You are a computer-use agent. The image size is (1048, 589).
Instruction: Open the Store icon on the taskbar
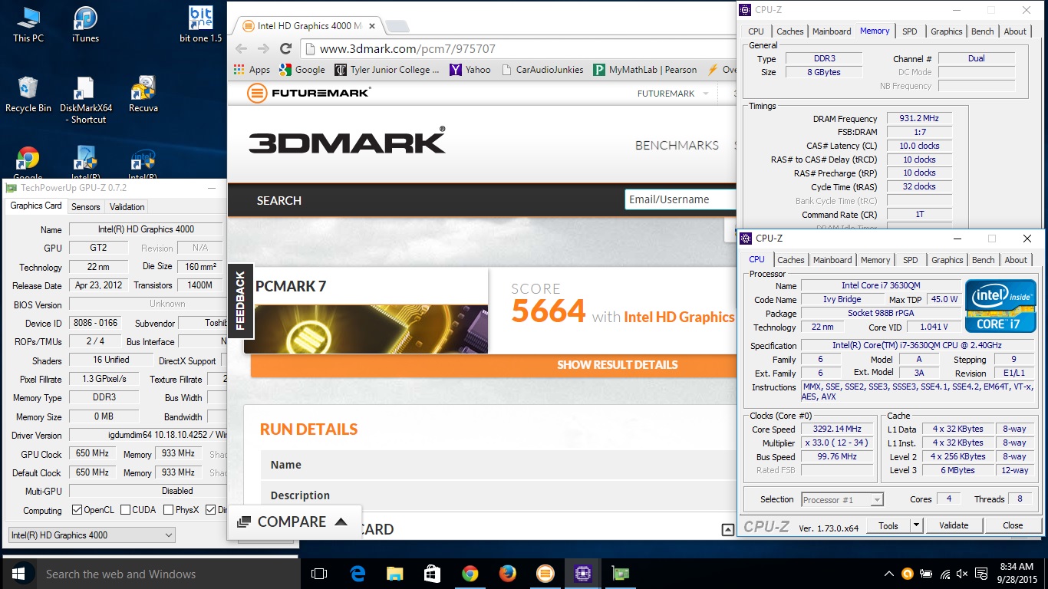coord(432,574)
